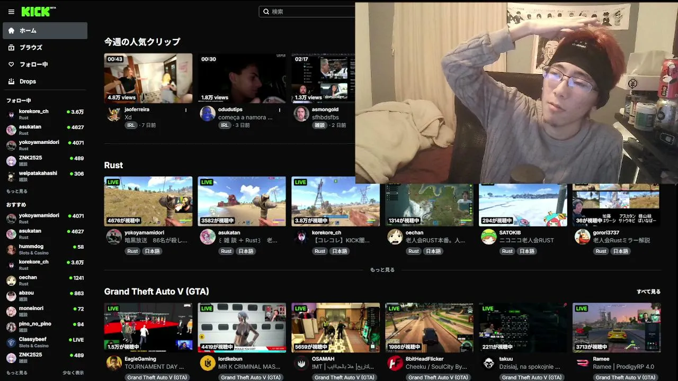678x381 pixels.
Task: Open moneinori in recommended list
Action: pos(45,311)
